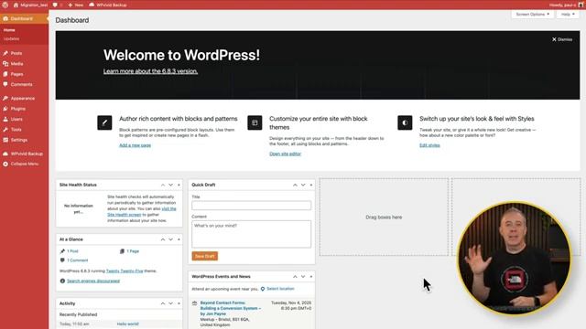Click the Save Draft button
This screenshot has height=329, width=586.
(205, 256)
